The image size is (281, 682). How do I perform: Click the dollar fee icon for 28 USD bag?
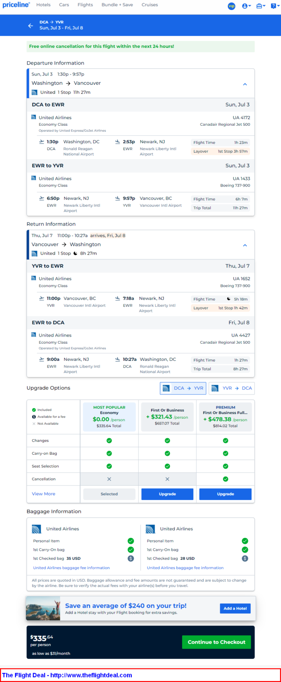(x=245, y=558)
